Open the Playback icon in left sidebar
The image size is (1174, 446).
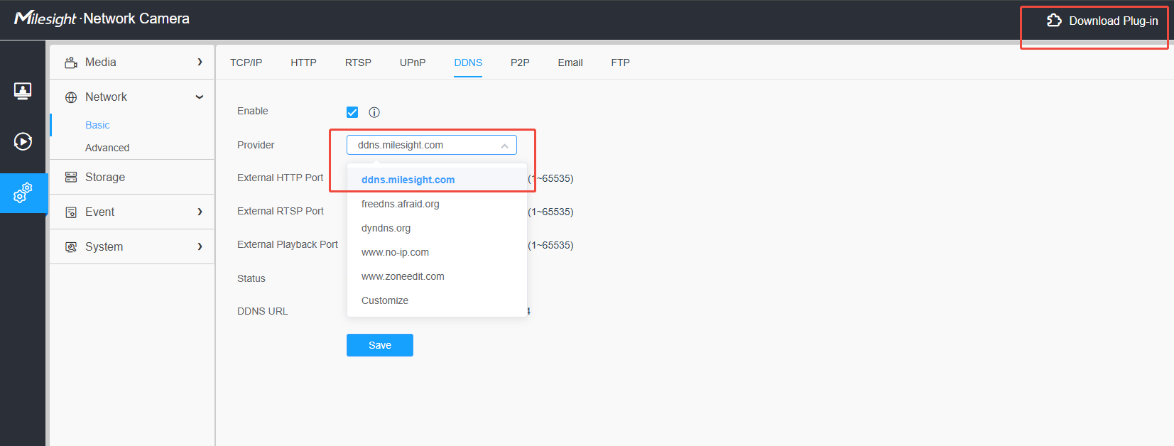[23, 141]
